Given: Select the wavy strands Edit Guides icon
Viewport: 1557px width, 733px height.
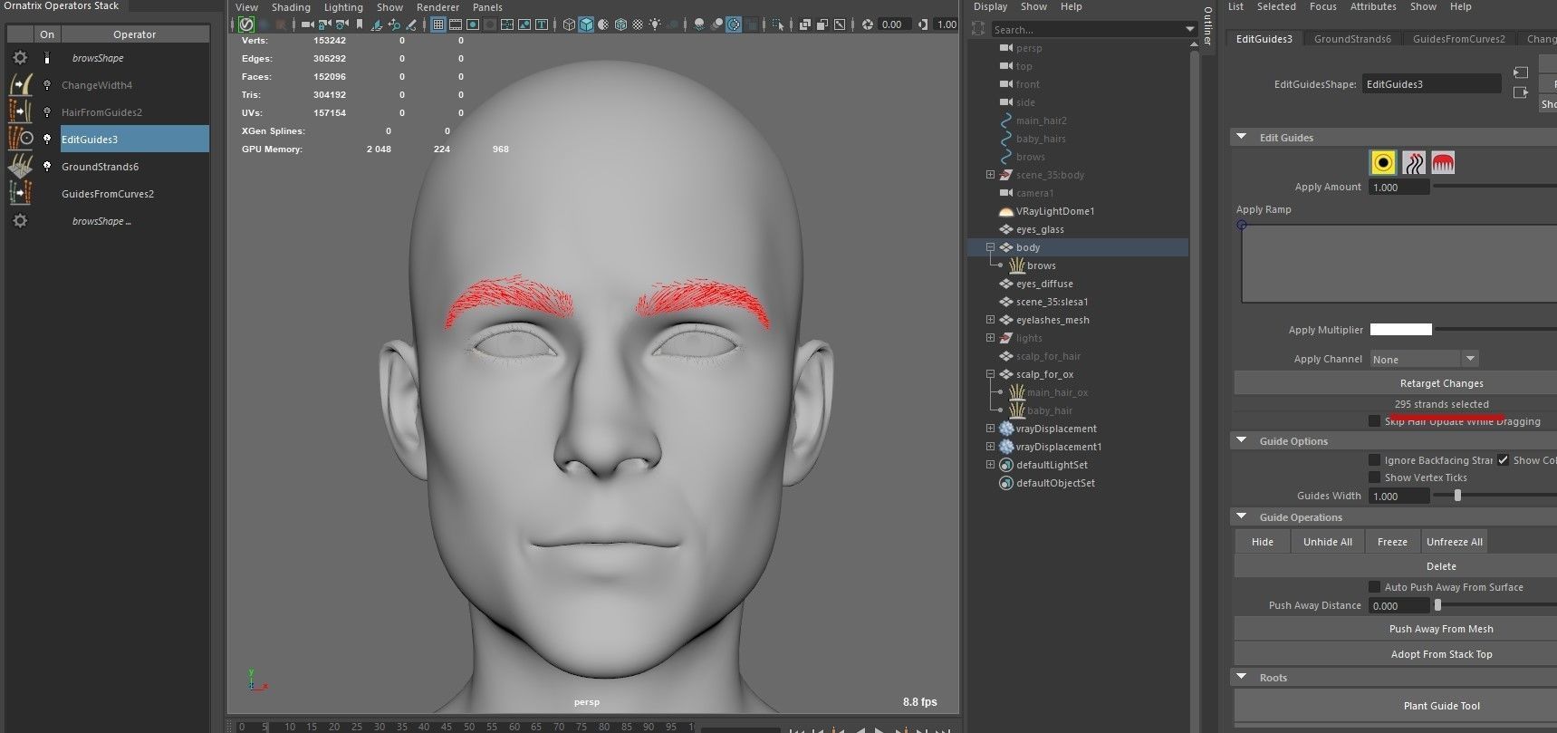Looking at the screenshot, I should pyautogui.click(x=1413, y=162).
